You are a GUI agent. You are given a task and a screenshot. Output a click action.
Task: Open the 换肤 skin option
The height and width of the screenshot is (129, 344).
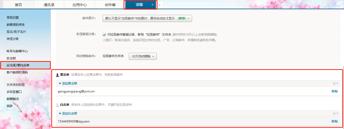pos(10,106)
